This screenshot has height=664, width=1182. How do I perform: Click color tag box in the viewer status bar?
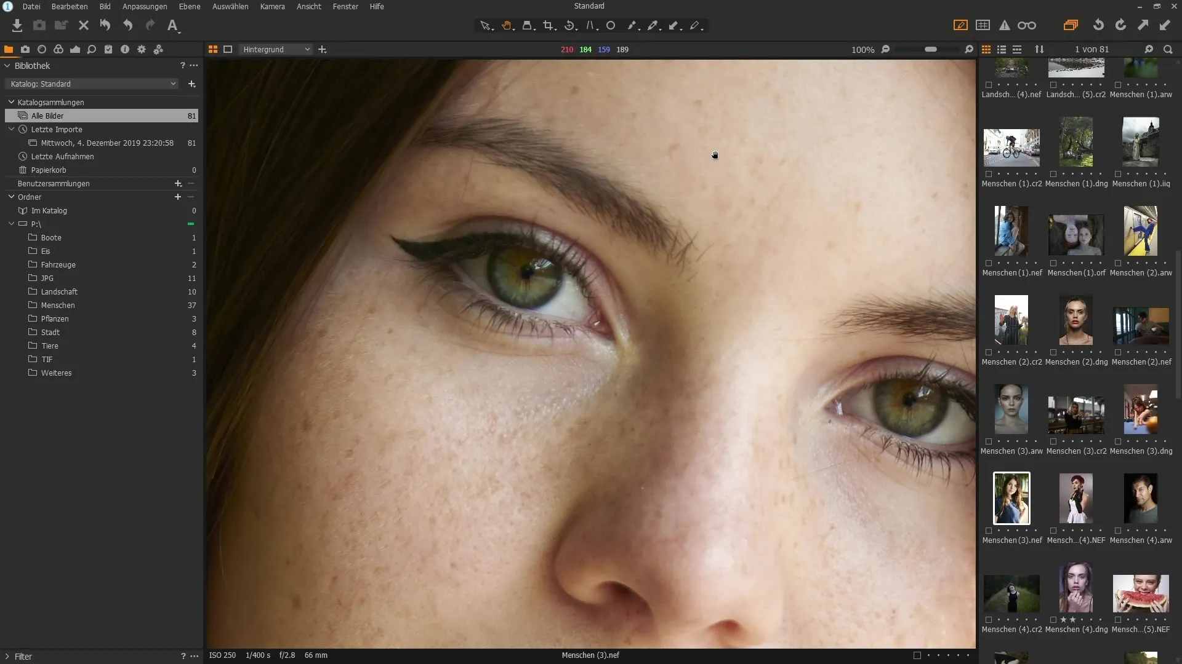coord(917,655)
